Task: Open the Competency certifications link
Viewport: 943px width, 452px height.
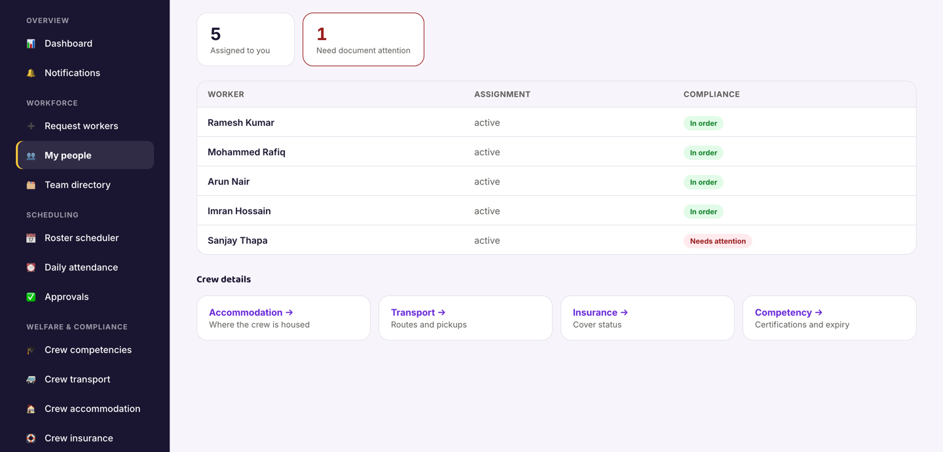Action: click(x=830, y=318)
